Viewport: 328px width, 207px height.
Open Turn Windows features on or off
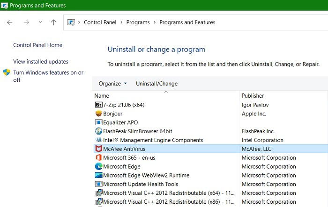pyautogui.click(x=48, y=76)
